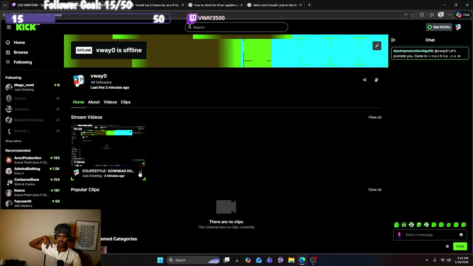Open the CCLIFESTYLE- DOWNBAD video title

[108, 171]
